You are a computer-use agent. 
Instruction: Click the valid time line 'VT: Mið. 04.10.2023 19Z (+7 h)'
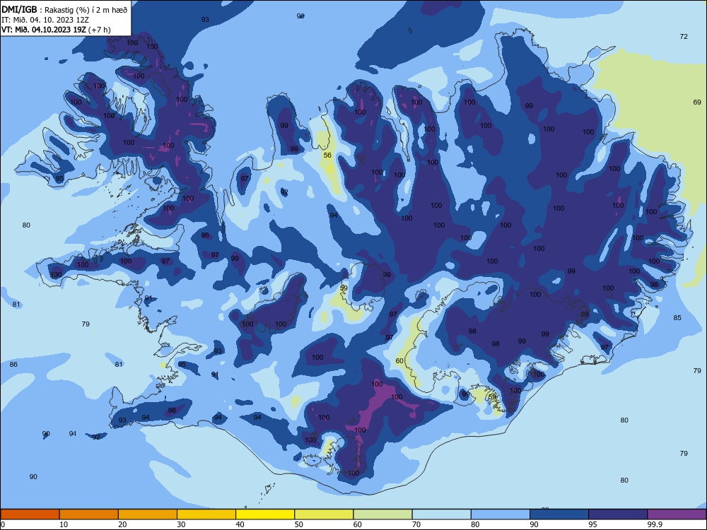56,30
